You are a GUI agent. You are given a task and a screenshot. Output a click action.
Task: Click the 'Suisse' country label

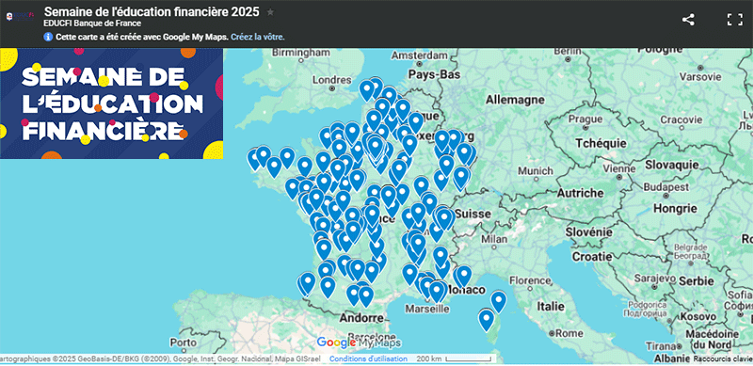(473, 214)
